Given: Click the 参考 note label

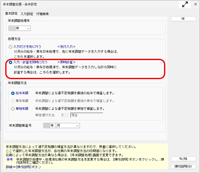Looking at the screenshot, I should tap(10, 160).
